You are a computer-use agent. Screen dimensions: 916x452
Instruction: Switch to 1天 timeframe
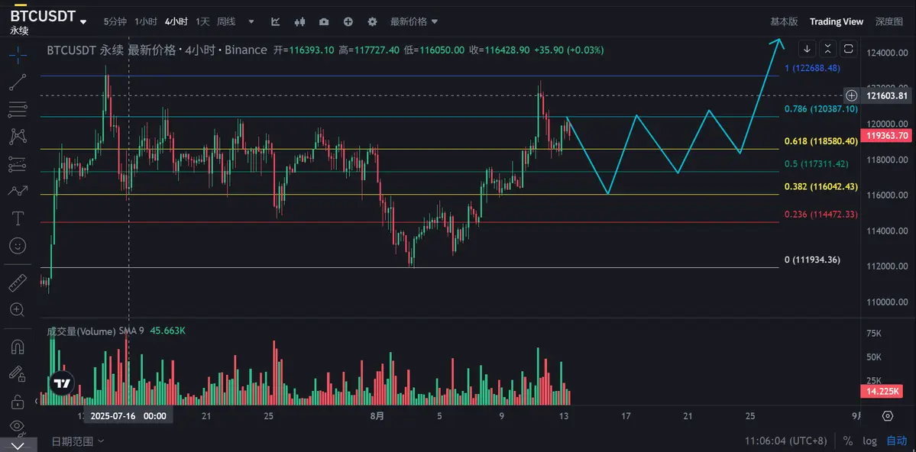[202, 21]
